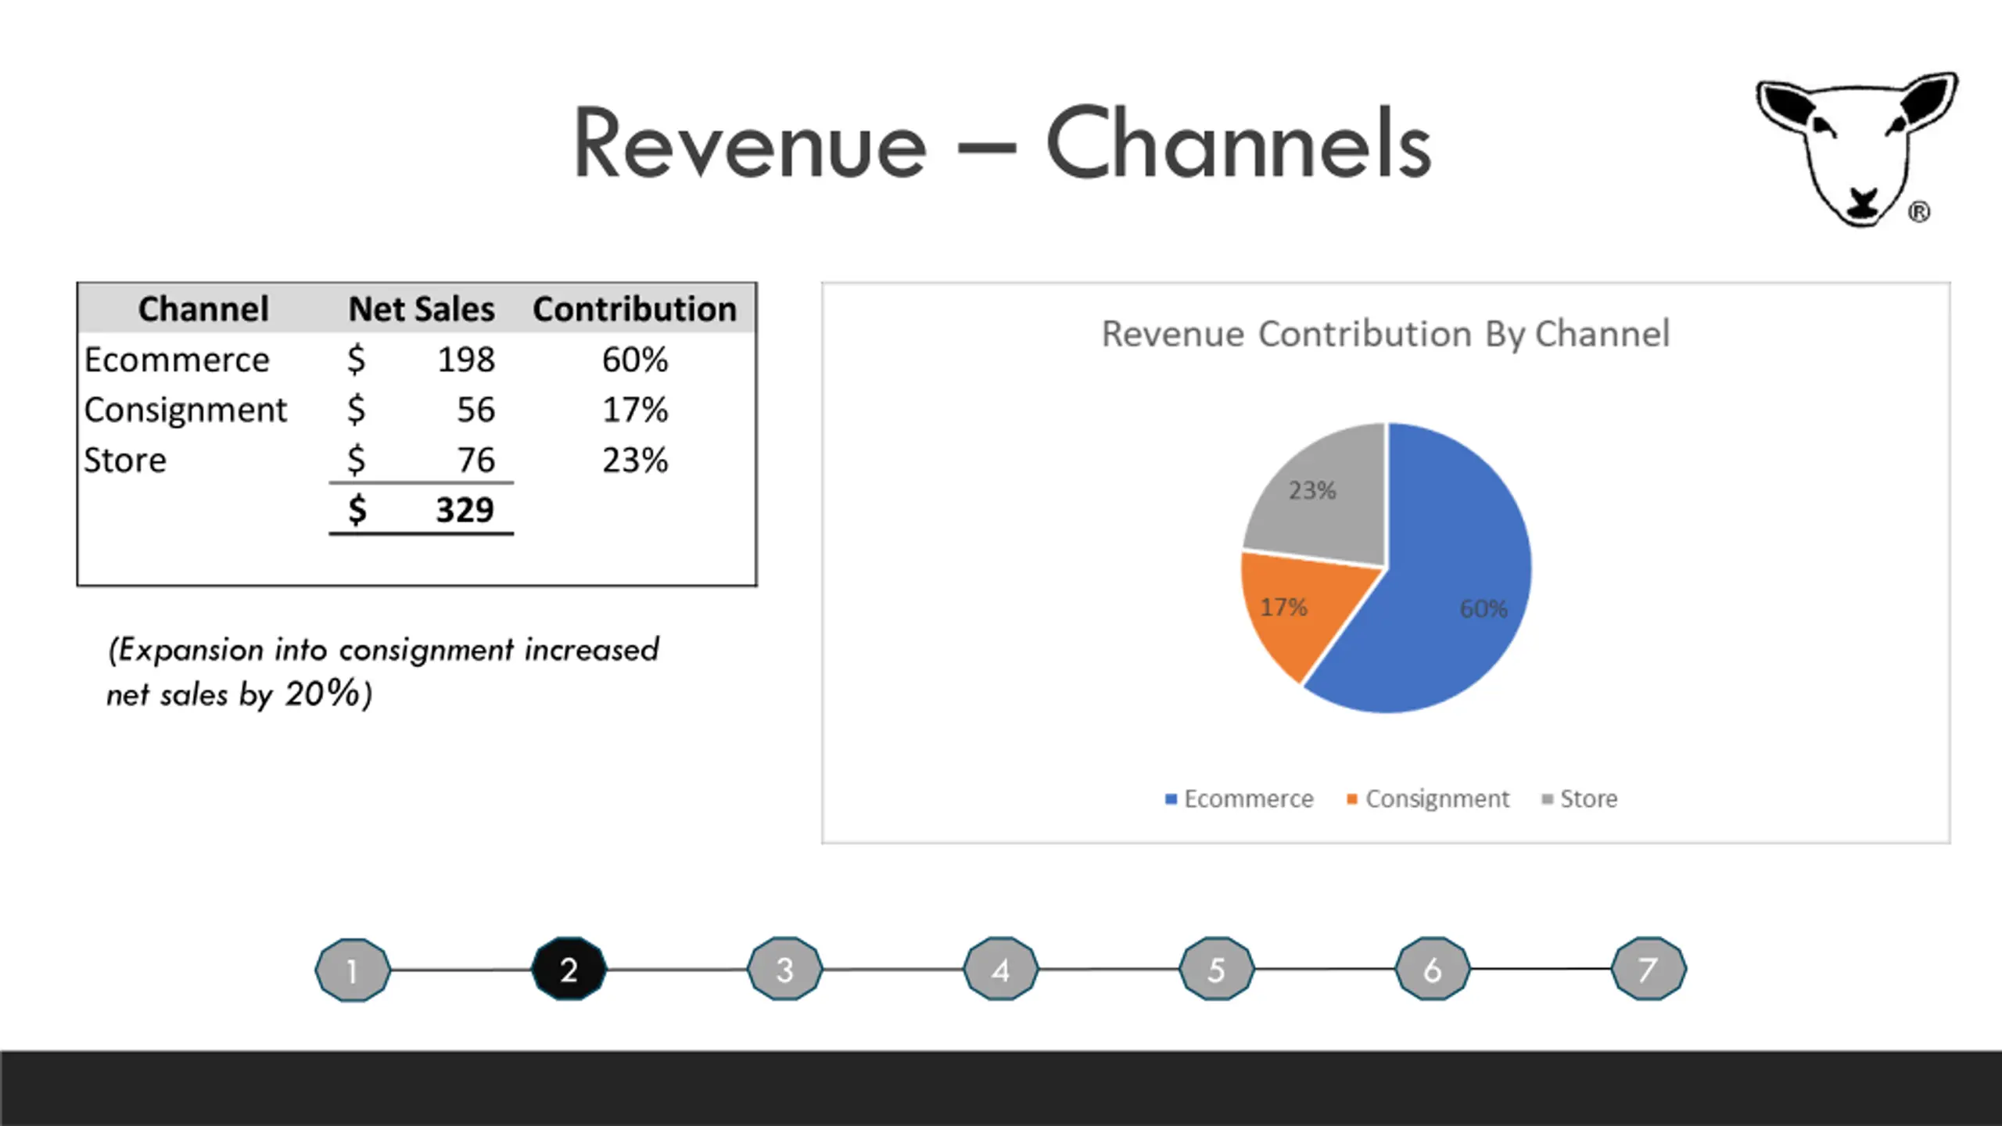Navigate to step 5 marker

1217,969
